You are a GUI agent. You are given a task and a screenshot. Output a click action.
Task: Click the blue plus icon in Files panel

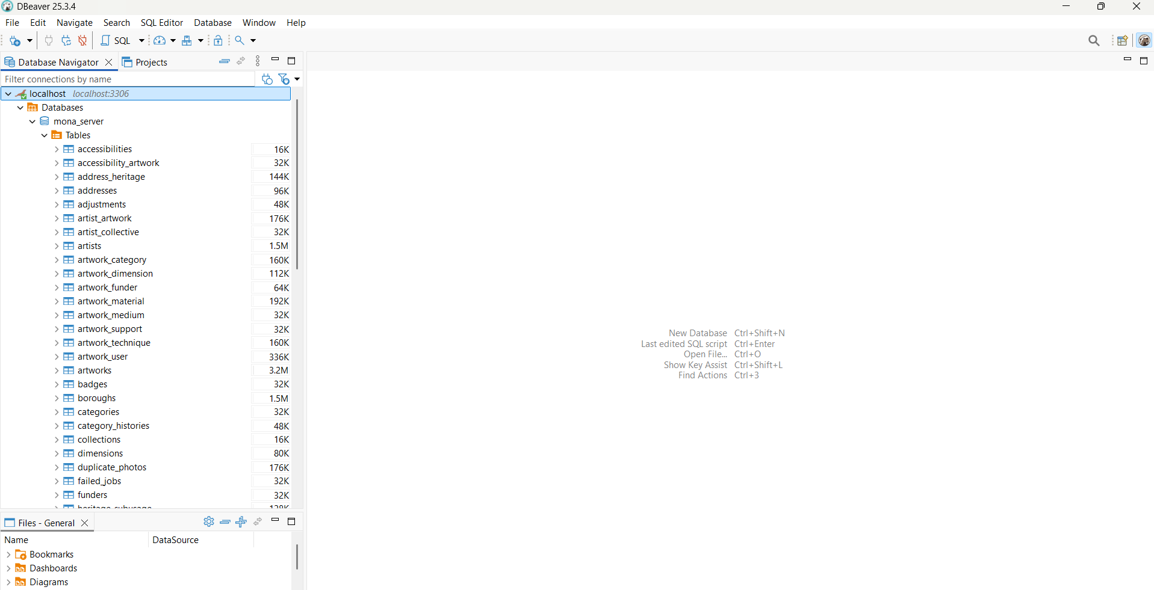click(x=241, y=521)
